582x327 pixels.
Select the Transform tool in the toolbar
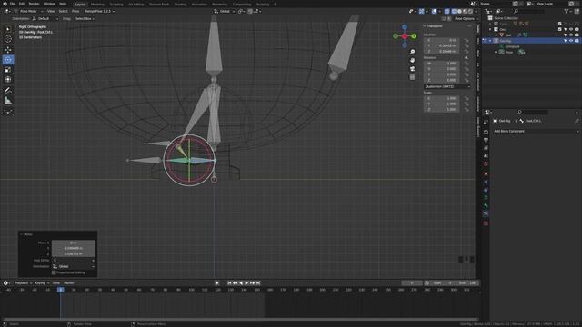8,79
